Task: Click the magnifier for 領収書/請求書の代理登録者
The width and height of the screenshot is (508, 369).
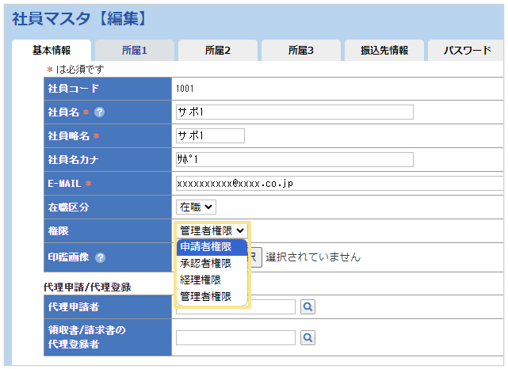Action: 308,338
